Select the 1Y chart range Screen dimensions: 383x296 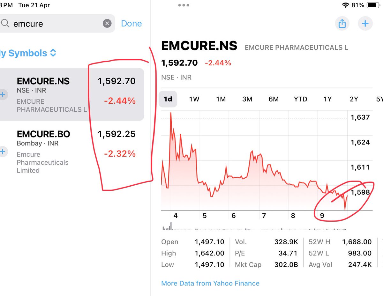tap(327, 99)
